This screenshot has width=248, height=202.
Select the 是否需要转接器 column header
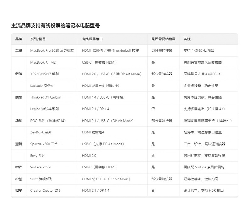click(164, 39)
